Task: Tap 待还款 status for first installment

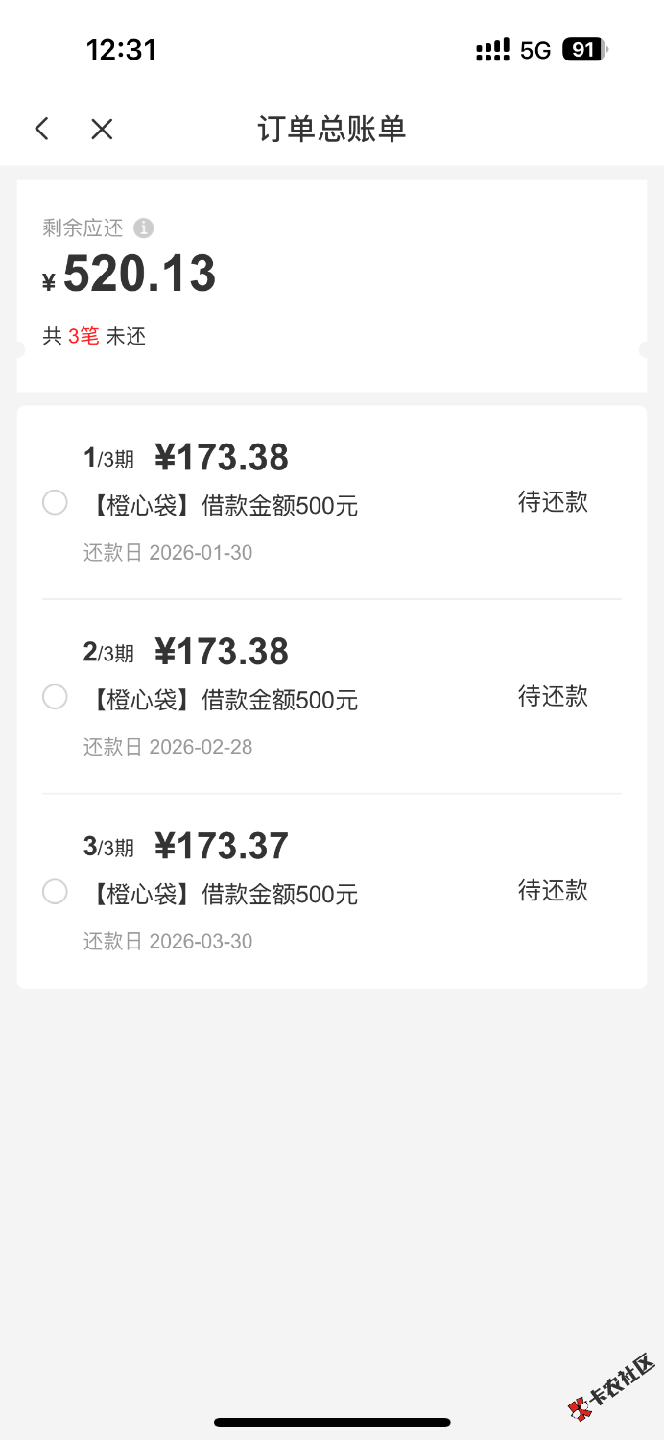Action: coord(553,502)
